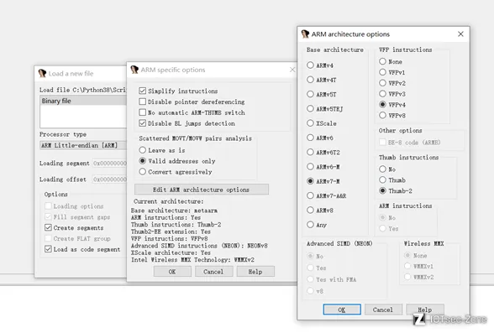Click the IDA icon in ARM architecture options title

pos(305,34)
